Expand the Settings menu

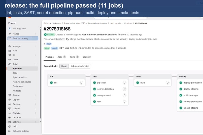tap(36, 122)
